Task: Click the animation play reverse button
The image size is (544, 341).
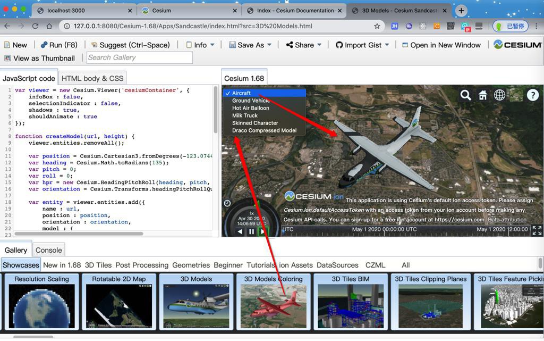Action: pyautogui.click(x=240, y=231)
